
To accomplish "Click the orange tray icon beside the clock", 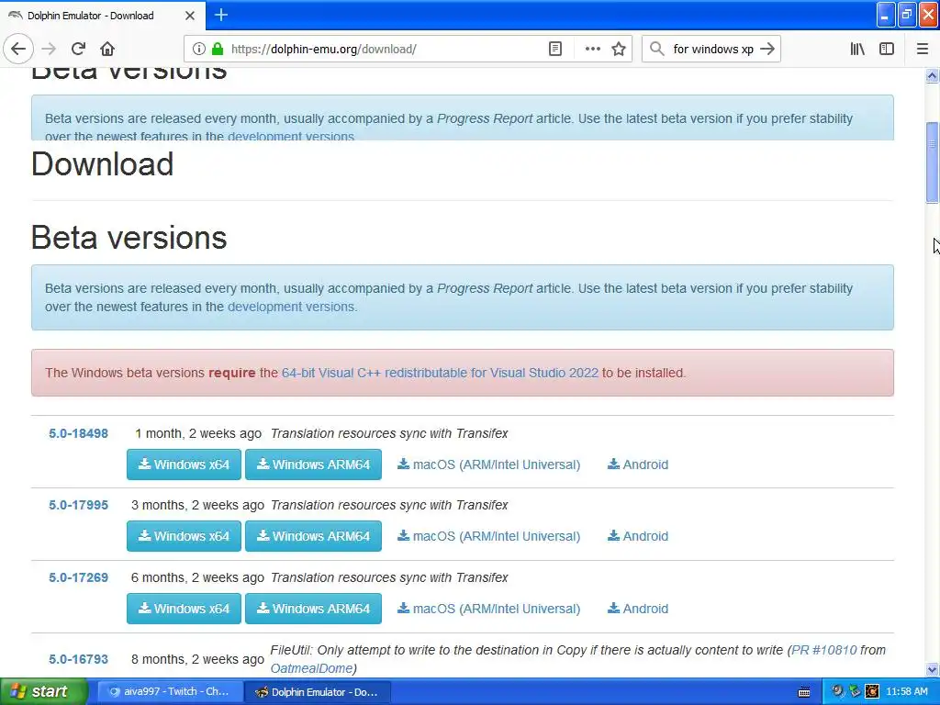I will pyautogui.click(x=872, y=692).
